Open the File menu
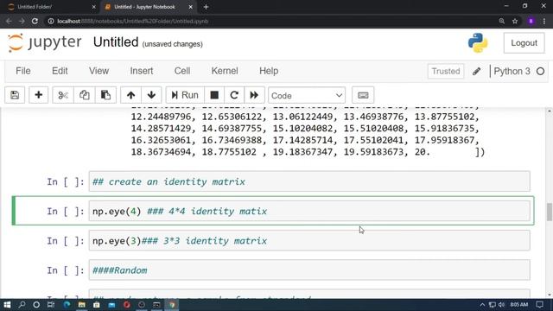Image resolution: width=553 pixels, height=311 pixels. 23,71
